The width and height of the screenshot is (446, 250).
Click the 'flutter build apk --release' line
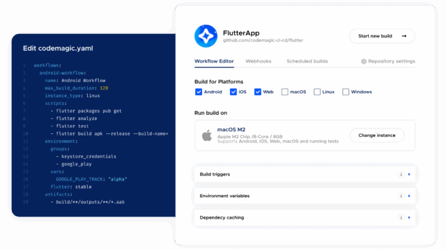pos(109,134)
